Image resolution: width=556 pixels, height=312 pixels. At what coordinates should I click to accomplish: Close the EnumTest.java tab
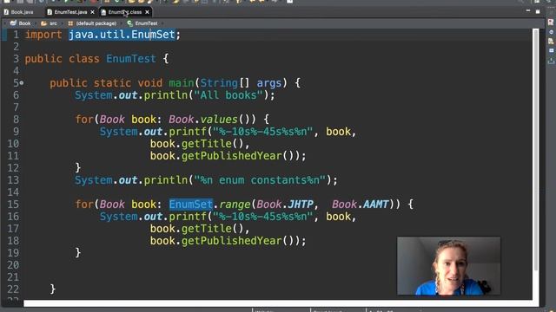pos(93,12)
